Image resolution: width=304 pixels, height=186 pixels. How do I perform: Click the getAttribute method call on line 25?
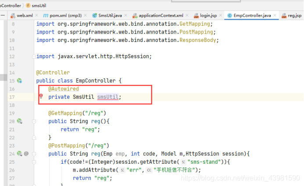[158, 162]
